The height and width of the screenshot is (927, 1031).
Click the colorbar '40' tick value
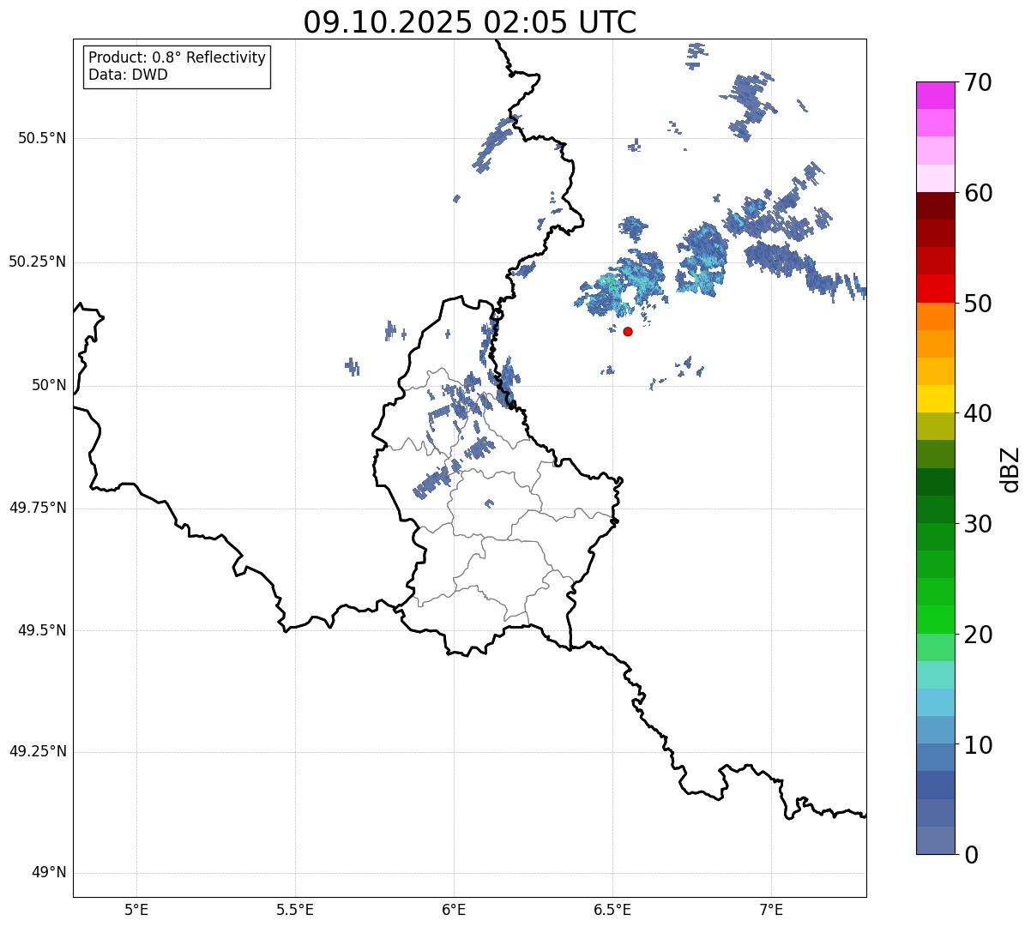pyautogui.click(x=978, y=413)
